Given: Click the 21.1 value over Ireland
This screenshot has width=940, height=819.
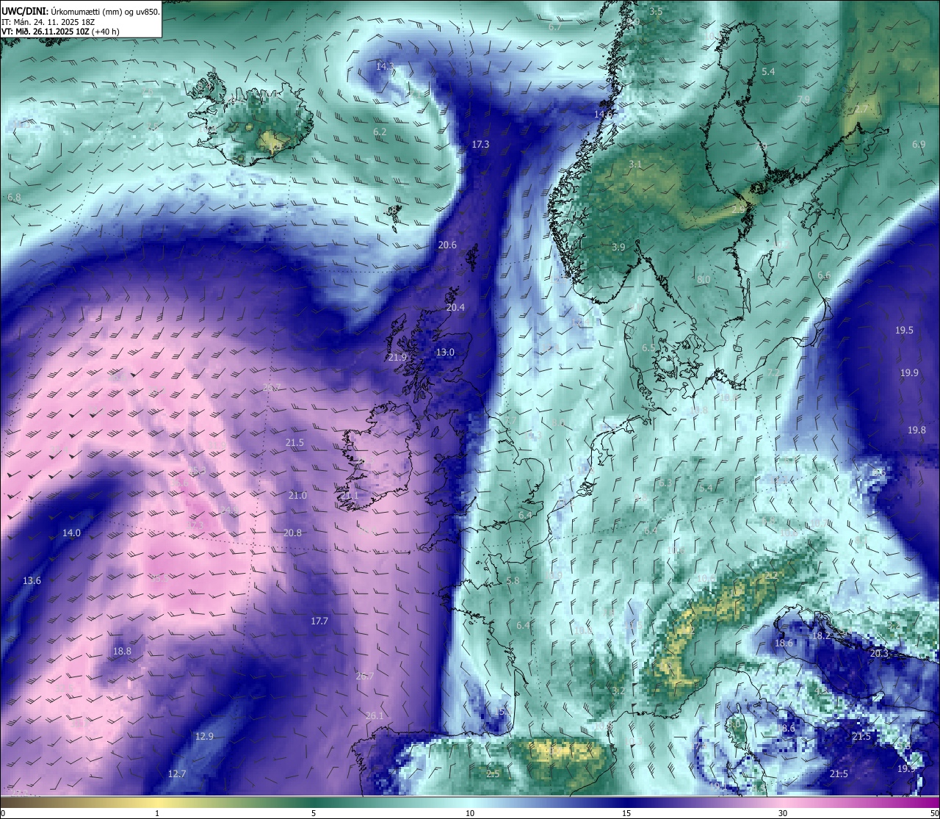Looking at the screenshot, I should [x=350, y=497].
